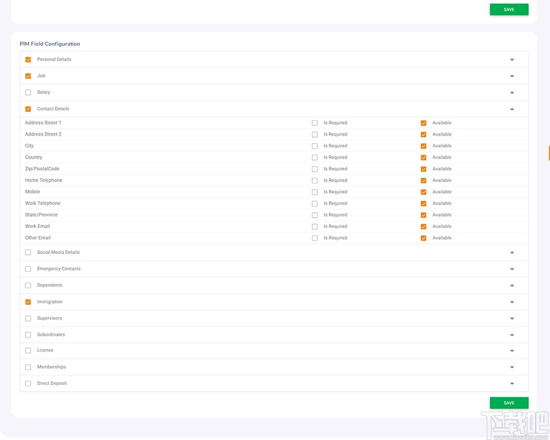Click the top green SAVE button
The image size is (550, 440).
click(x=509, y=10)
